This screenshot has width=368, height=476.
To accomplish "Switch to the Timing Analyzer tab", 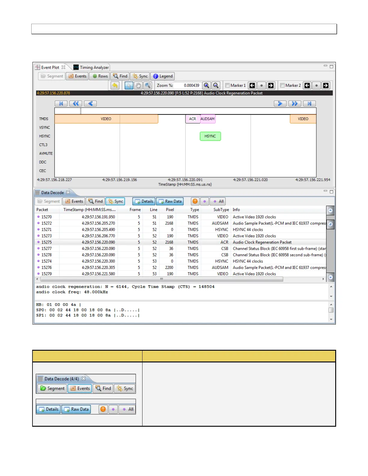I will click(91, 68).
